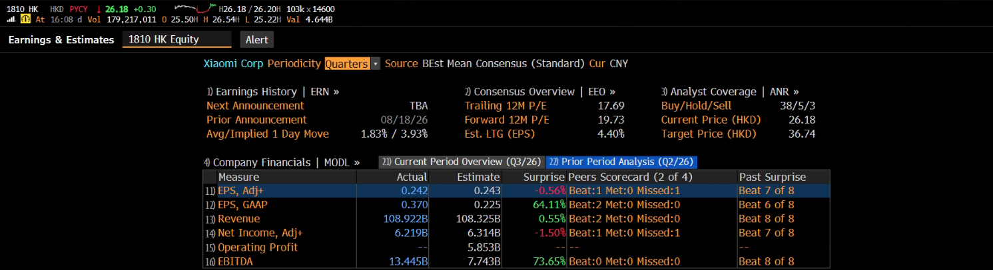This screenshot has width=993, height=270.
Task: Click the dropdown arrow beside Quarters
Action: tap(376, 64)
